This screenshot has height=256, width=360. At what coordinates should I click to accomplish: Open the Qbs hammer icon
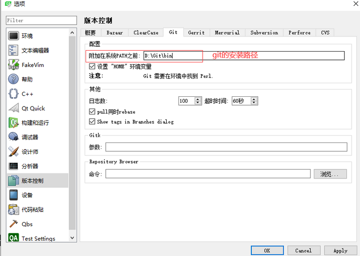[x=13, y=224]
